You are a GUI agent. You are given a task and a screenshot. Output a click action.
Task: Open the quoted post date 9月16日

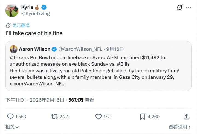coord(115,49)
